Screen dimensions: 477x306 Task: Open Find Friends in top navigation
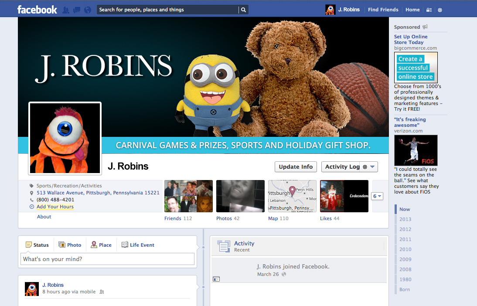click(x=383, y=10)
